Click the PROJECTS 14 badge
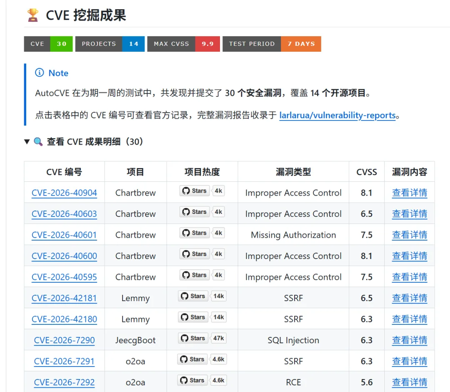This screenshot has height=392, width=450. tap(110, 44)
